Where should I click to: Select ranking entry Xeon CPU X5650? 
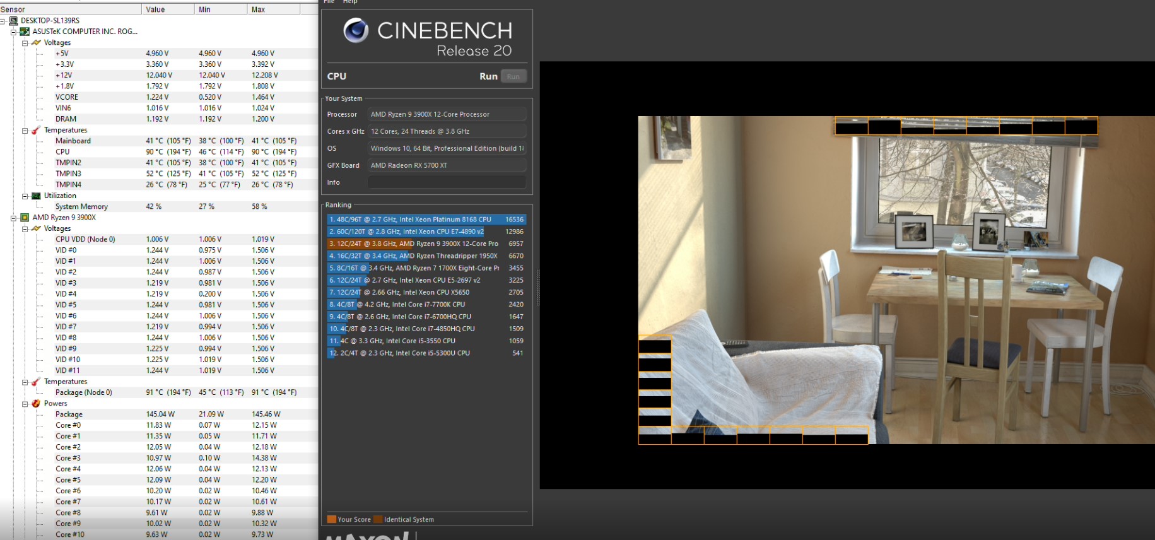426,292
